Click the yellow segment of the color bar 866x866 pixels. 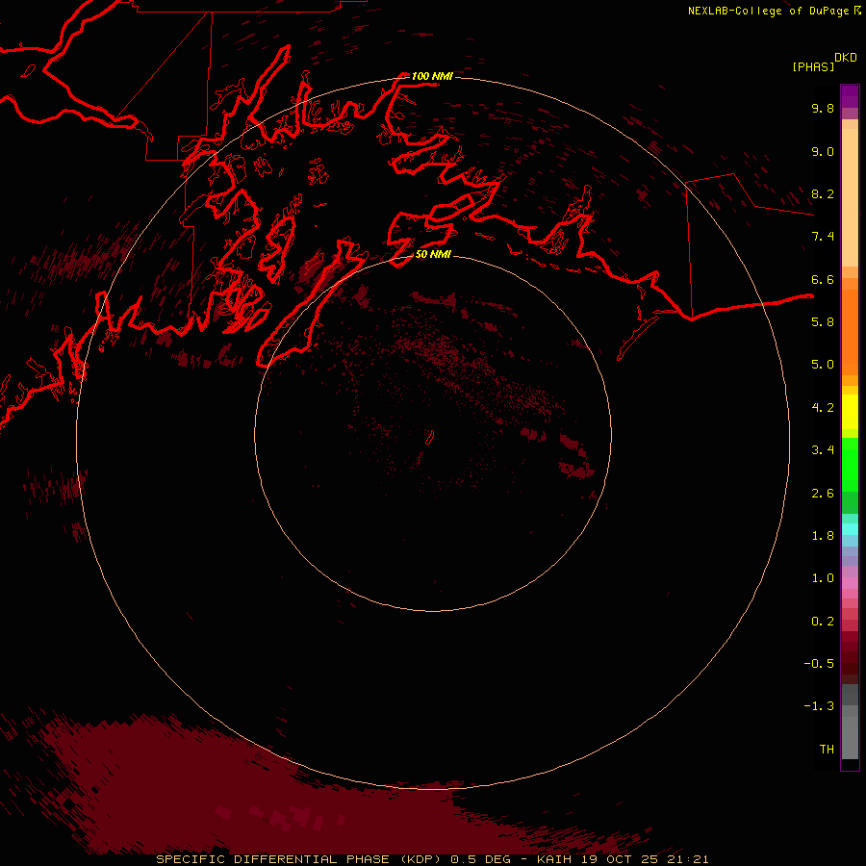pos(850,412)
